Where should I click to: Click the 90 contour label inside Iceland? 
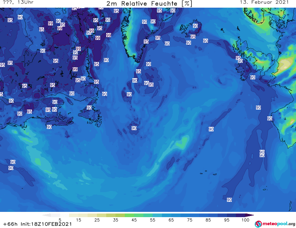(x=195, y=26)
